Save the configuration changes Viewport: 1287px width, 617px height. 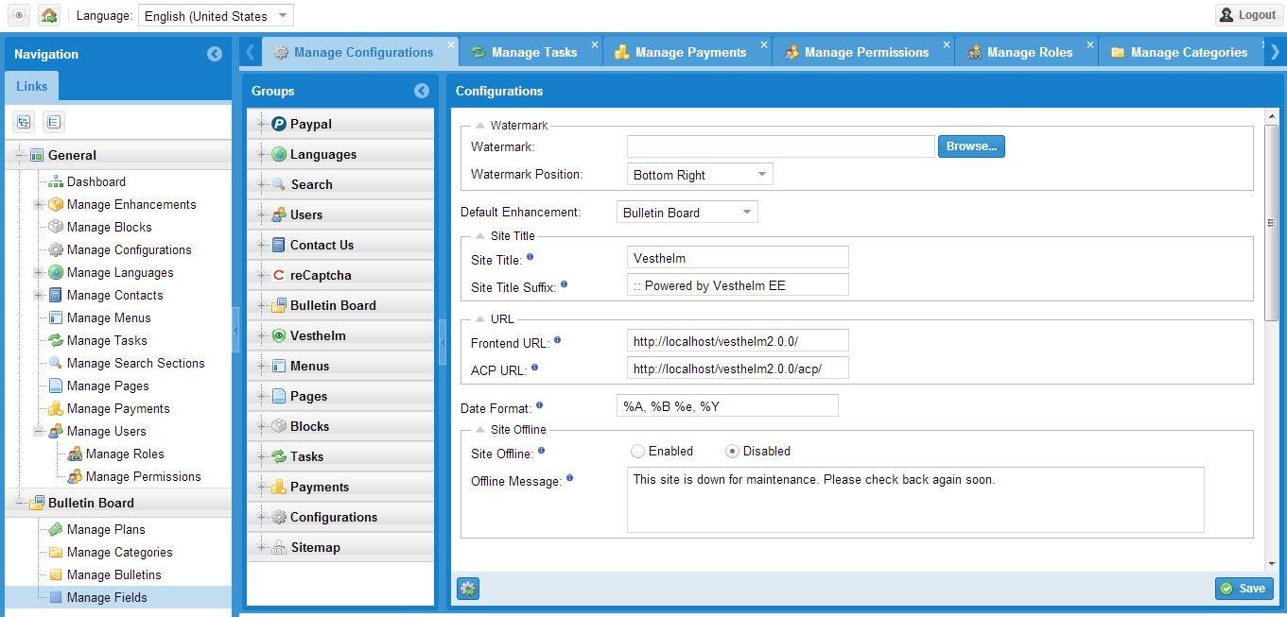(1244, 588)
